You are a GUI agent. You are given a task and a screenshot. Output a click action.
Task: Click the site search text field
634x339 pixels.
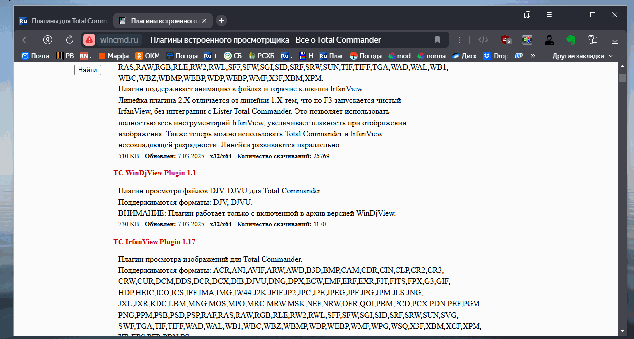click(x=47, y=70)
